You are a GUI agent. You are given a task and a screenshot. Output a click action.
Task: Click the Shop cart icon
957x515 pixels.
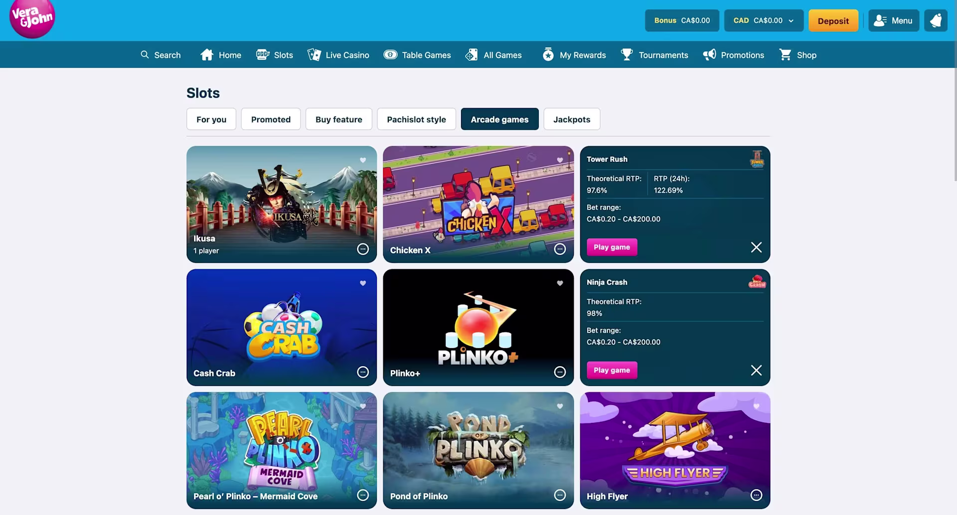pos(786,55)
